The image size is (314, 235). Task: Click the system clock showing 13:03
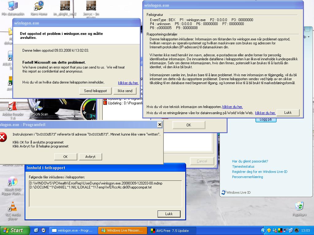tap(306, 231)
